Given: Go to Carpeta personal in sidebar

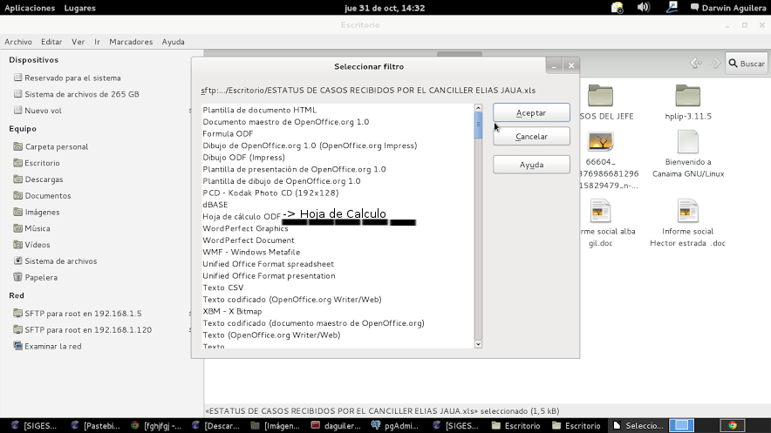Looking at the screenshot, I should [51, 146].
